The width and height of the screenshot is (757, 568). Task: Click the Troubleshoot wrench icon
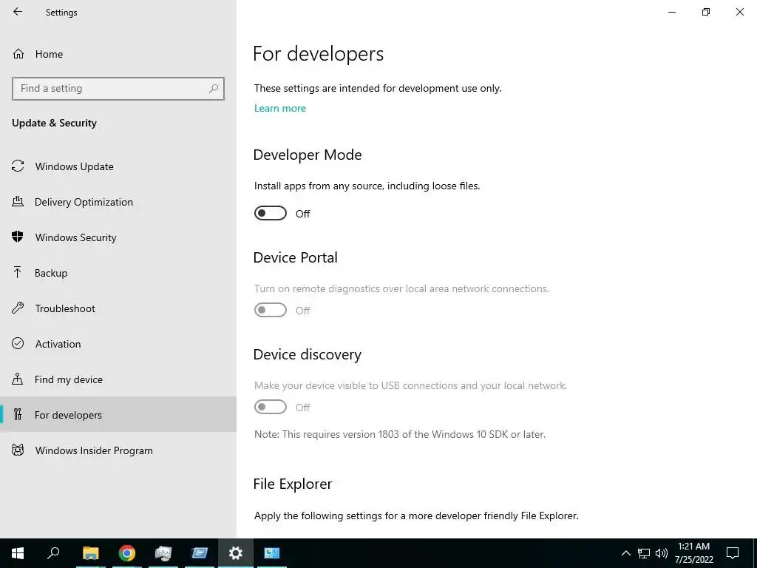[18, 308]
